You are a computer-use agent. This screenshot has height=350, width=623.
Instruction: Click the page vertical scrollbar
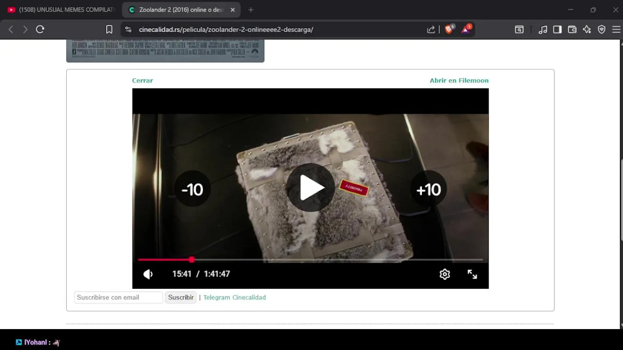(x=621, y=199)
